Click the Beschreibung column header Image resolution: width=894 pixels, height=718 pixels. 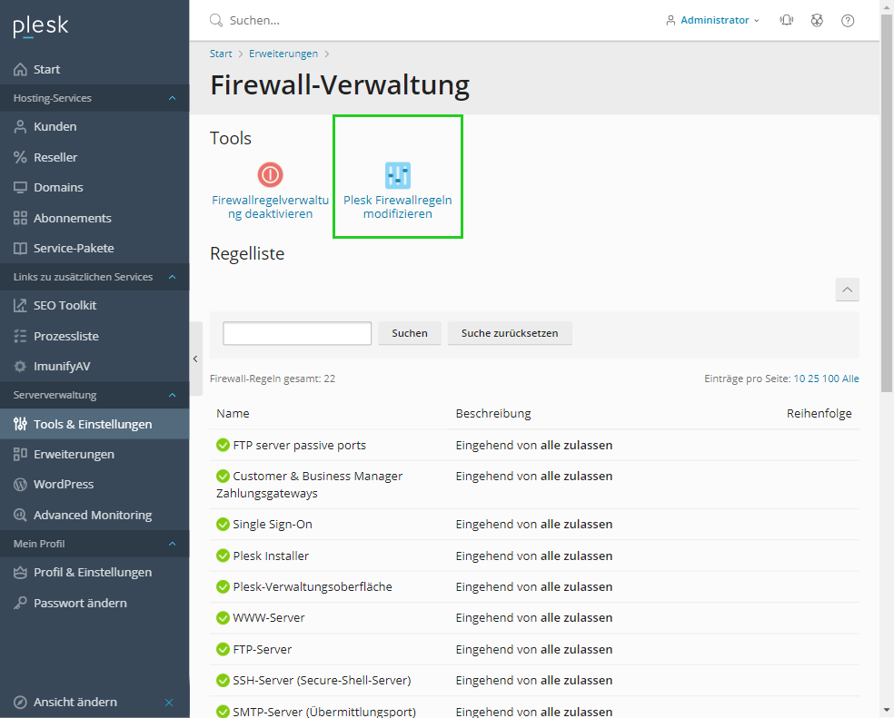[493, 414]
